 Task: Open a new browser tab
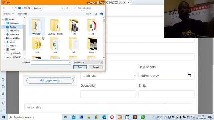click(x=133, y=2)
